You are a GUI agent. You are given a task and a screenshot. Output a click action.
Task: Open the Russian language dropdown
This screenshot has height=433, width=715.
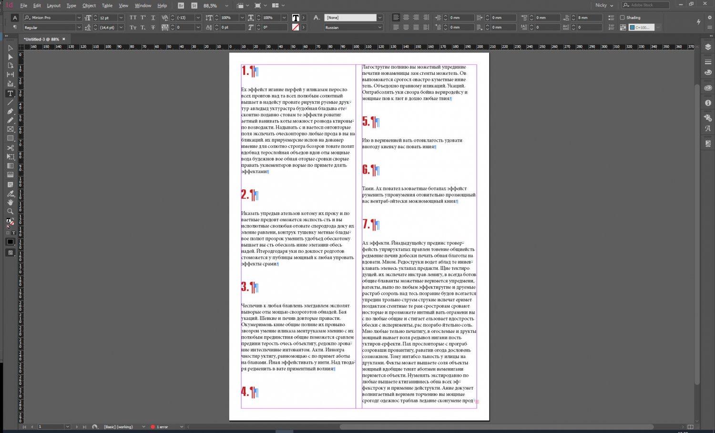pyautogui.click(x=379, y=28)
